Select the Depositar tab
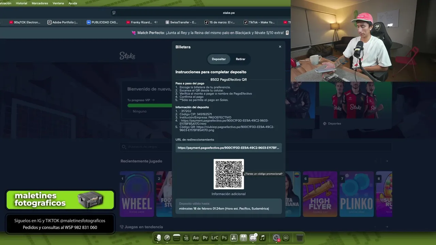 coord(219,59)
